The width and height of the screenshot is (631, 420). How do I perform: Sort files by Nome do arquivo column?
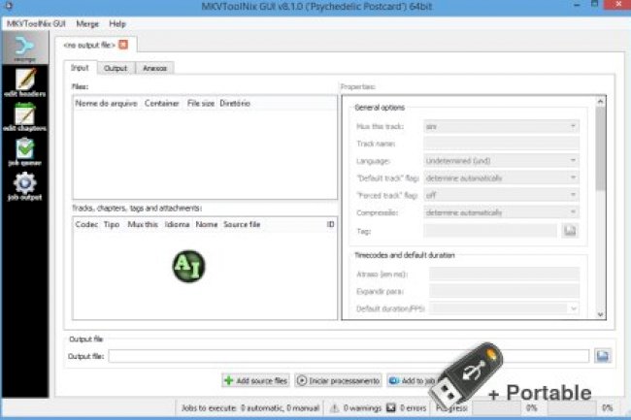tap(106, 103)
